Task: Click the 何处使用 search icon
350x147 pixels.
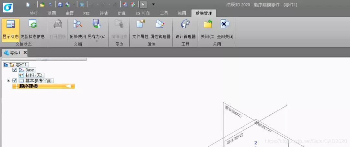Action: (78, 24)
